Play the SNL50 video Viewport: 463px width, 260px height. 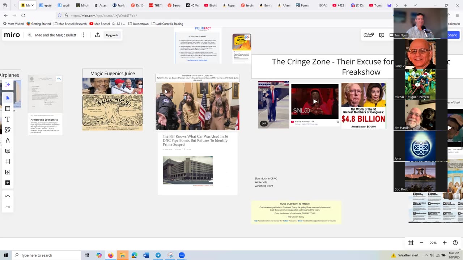[x=315, y=101]
